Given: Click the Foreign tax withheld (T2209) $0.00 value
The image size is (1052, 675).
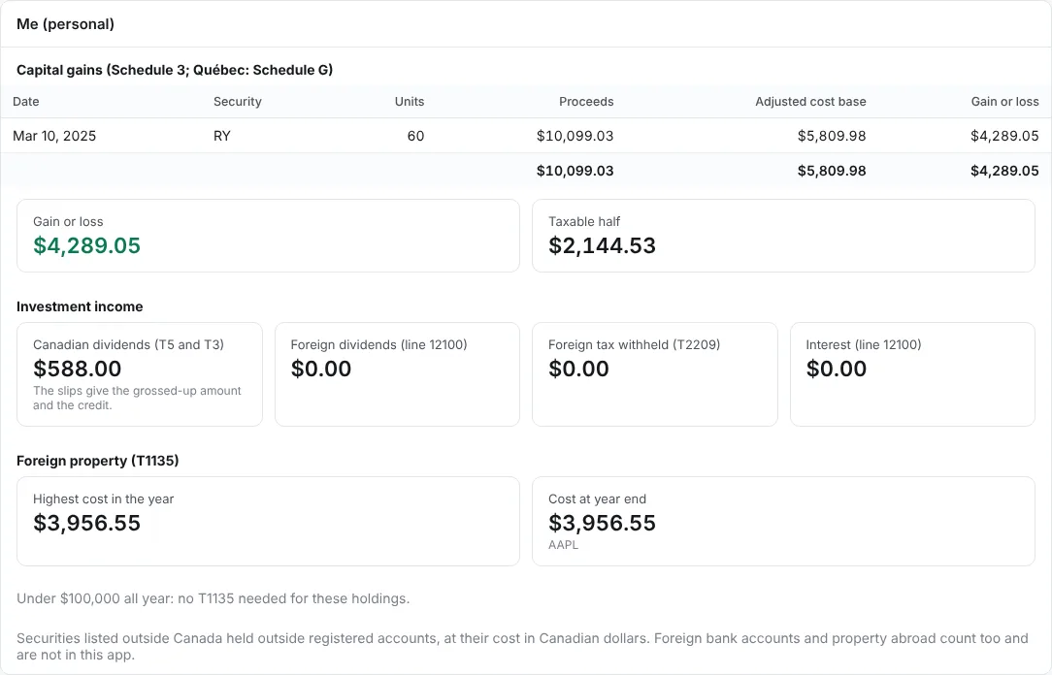Looking at the screenshot, I should (x=579, y=369).
